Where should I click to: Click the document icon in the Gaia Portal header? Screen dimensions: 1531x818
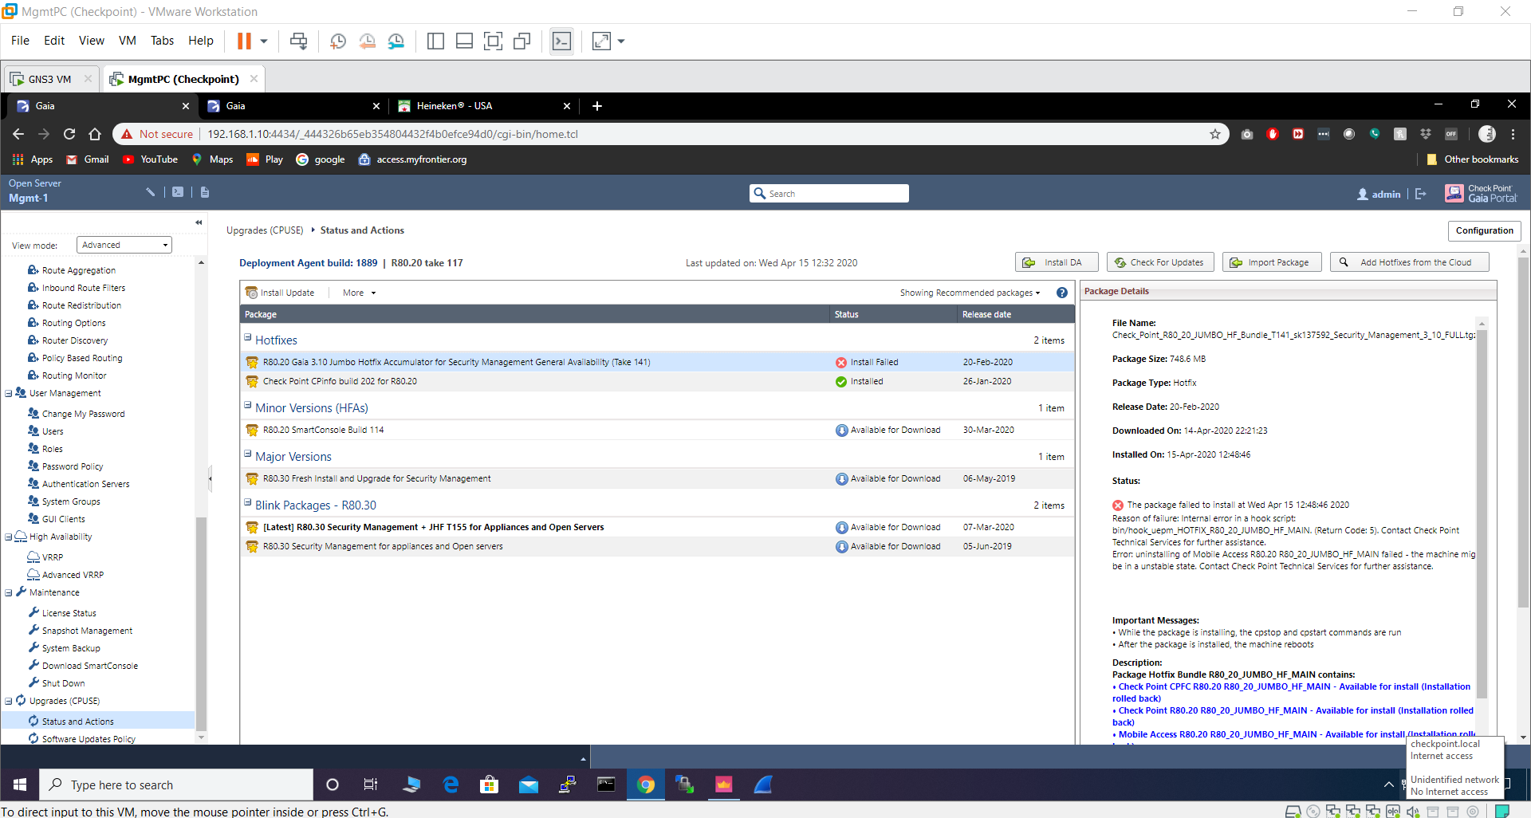[205, 191]
